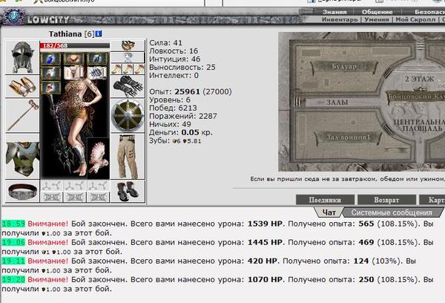Viewport: 445px width, 303px height.
Task: Open the Умения link
Action: coord(377,19)
